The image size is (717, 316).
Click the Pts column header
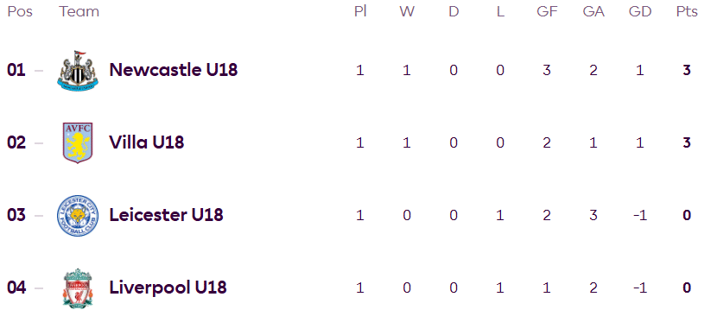click(687, 11)
